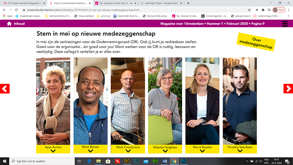Click the home Inhoud icon

click(x=9, y=23)
